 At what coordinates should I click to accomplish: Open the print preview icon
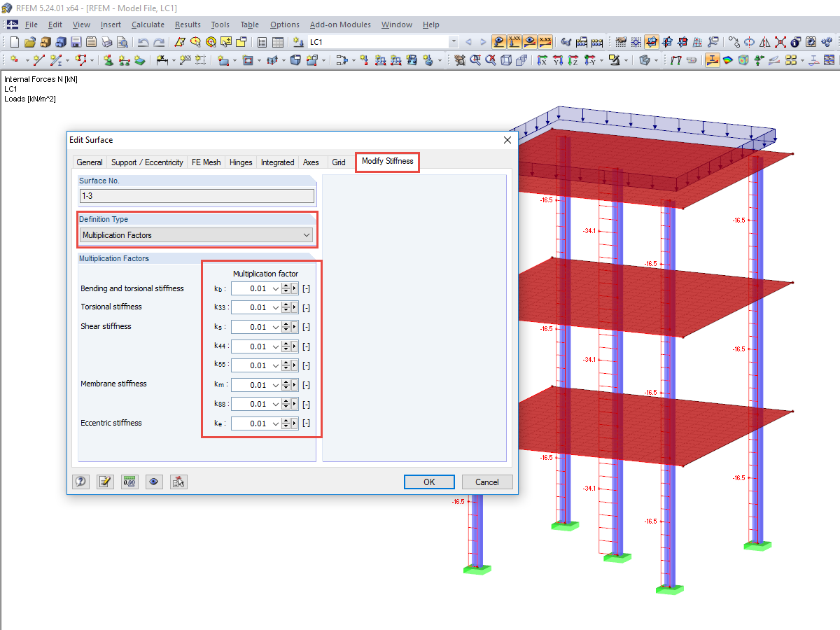122,42
